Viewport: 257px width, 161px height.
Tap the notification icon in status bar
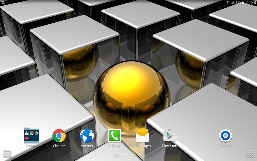pos(3,2)
